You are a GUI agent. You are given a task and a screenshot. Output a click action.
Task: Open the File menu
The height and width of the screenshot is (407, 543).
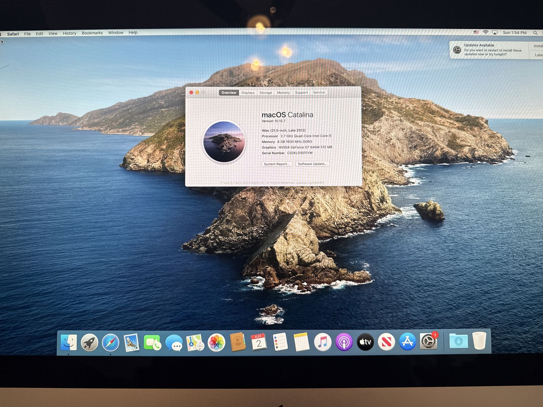pos(27,34)
